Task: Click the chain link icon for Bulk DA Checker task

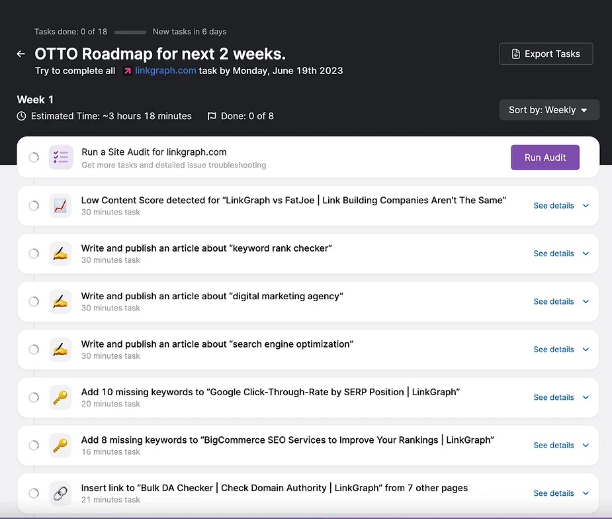Action: (60, 493)
